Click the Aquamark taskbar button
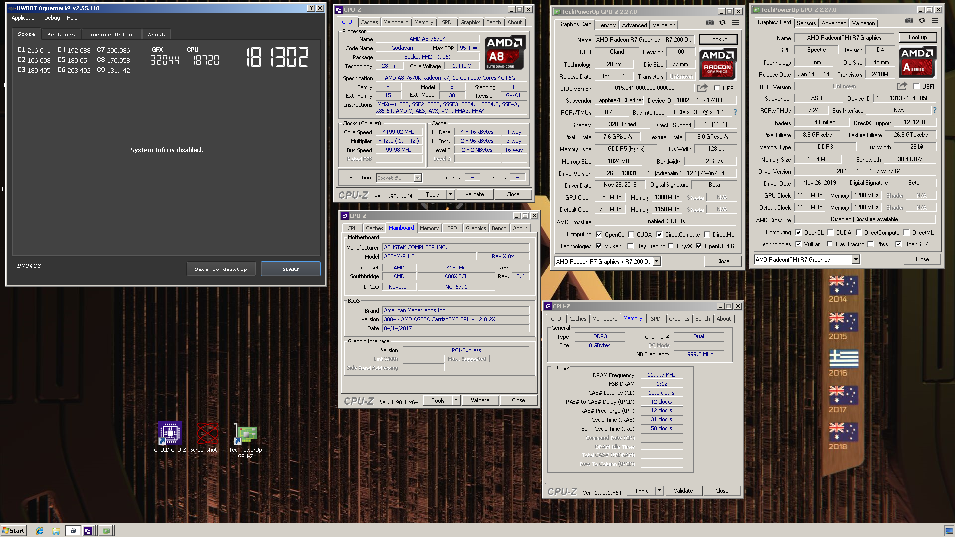The image size is (955, 537). point(73,531)
